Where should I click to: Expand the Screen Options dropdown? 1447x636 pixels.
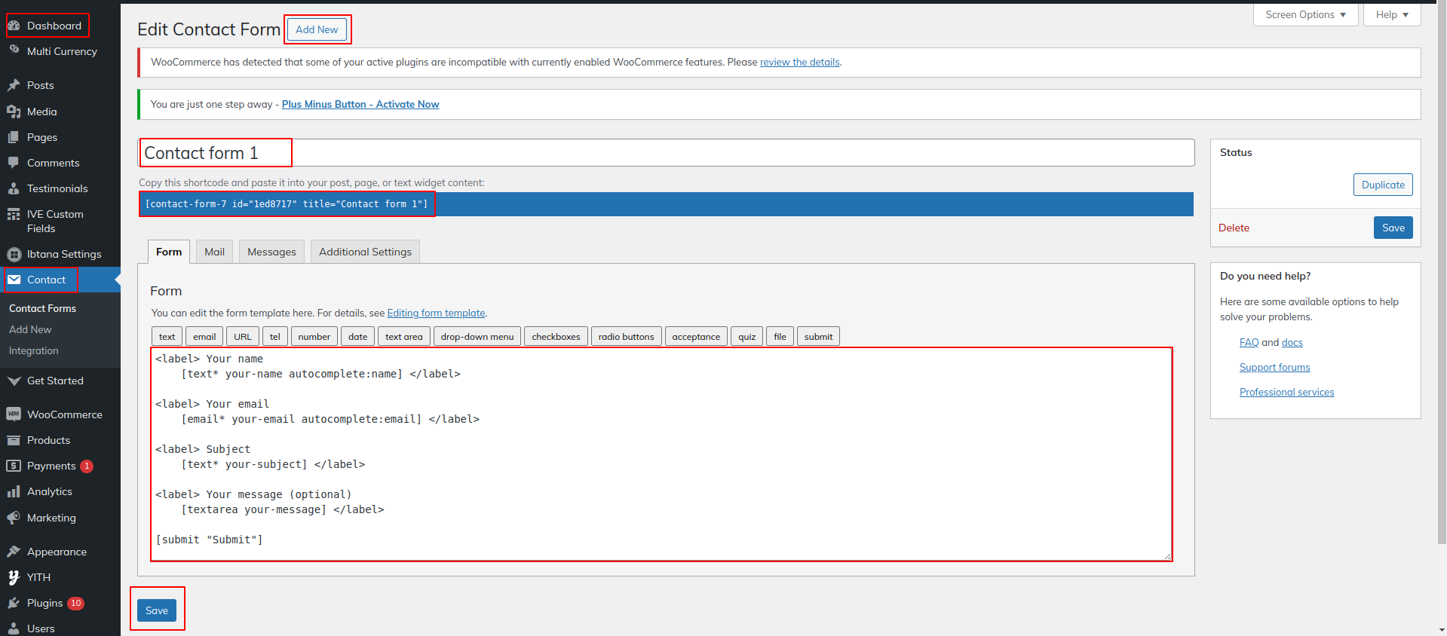[1305, 15]
